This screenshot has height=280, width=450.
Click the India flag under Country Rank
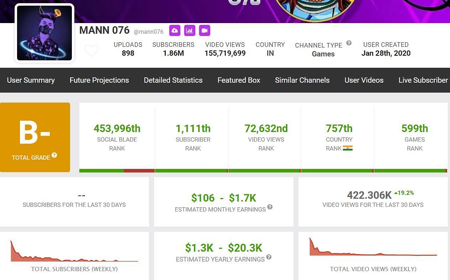[x=348, y=148]
